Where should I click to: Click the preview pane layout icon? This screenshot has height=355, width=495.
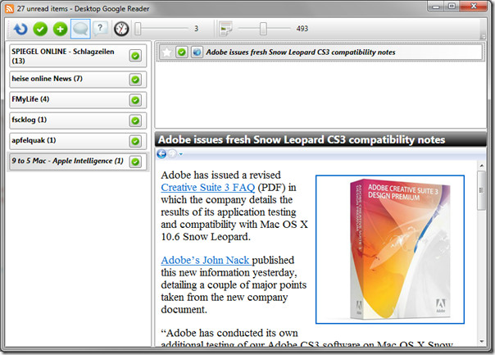[x=225, y=29]
